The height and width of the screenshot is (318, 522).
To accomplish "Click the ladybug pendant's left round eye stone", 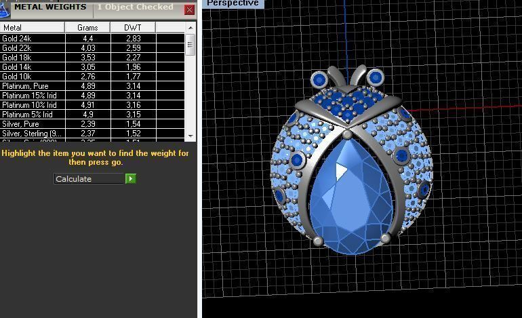I will tap(319, 79).
